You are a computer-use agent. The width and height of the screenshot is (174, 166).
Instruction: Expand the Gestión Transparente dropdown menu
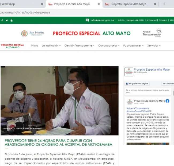pos(79,46)
